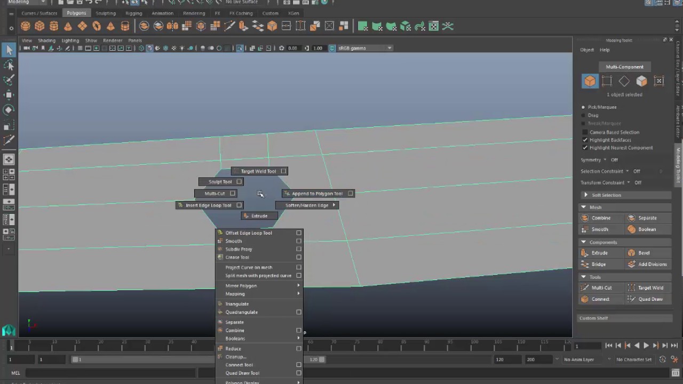This screenshot has height=384, width=683.
Task: Uncheck Highlight Backfaces
Action: point(585,140)
